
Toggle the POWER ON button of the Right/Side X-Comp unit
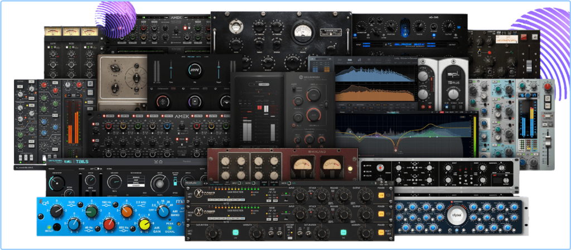click(x=381, y=214)
